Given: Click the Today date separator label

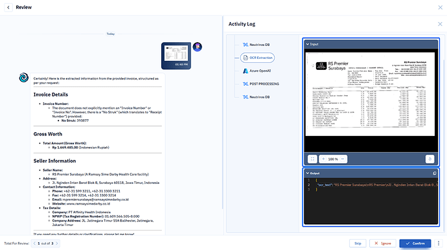Looking at the screenshot, I should pos(111,34).
